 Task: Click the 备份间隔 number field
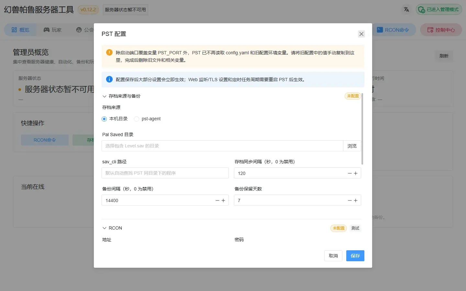165,200
